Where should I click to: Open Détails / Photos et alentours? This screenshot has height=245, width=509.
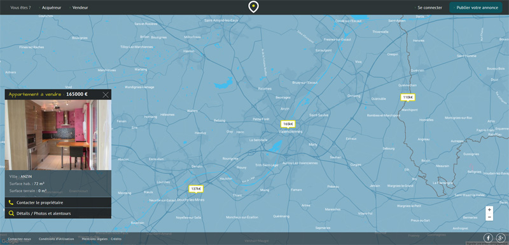point(58,213)
